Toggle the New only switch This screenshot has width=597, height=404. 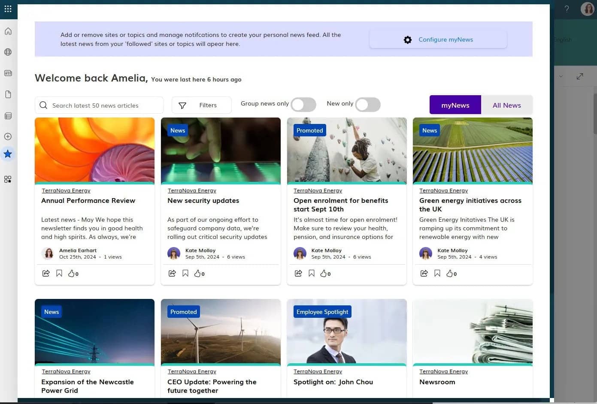(368, 105)
